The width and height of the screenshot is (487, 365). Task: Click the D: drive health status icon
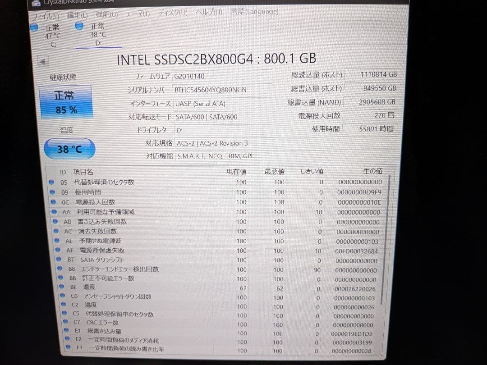(79, 25)
